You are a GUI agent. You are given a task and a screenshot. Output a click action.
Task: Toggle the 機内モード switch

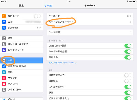37,16
